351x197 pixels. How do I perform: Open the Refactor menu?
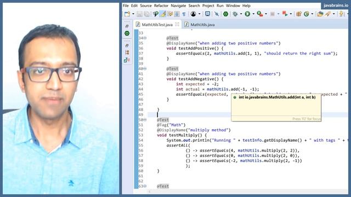[161, 5]
